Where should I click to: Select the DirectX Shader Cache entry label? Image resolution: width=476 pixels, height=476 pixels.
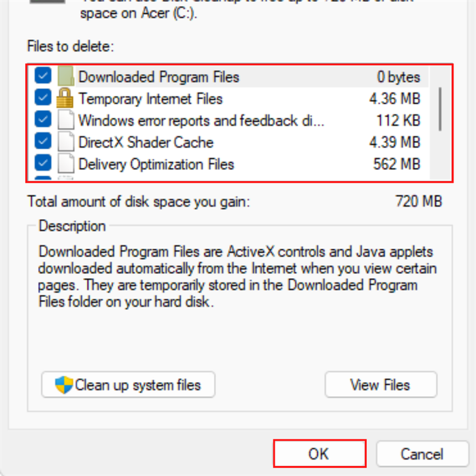point(146,143)
